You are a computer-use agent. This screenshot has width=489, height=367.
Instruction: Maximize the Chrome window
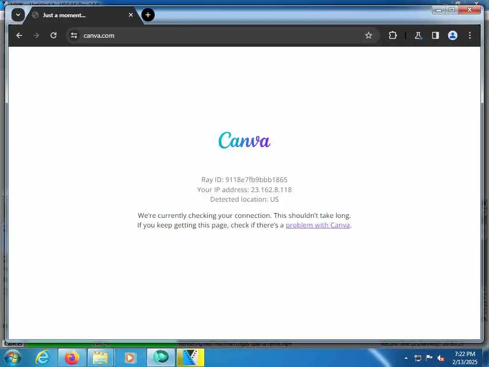[x=452, y=10]
